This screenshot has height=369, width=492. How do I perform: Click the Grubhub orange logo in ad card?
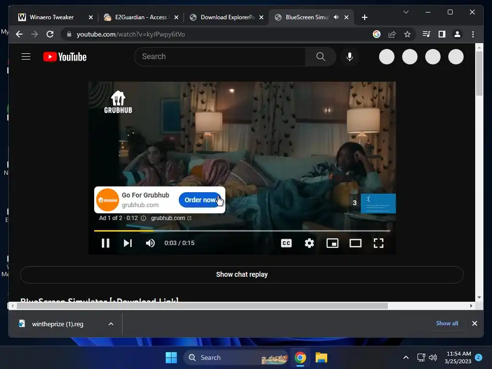pos(107,200)
